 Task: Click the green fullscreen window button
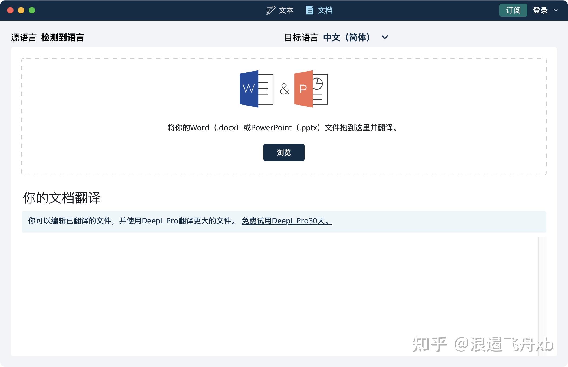(32, 10)
